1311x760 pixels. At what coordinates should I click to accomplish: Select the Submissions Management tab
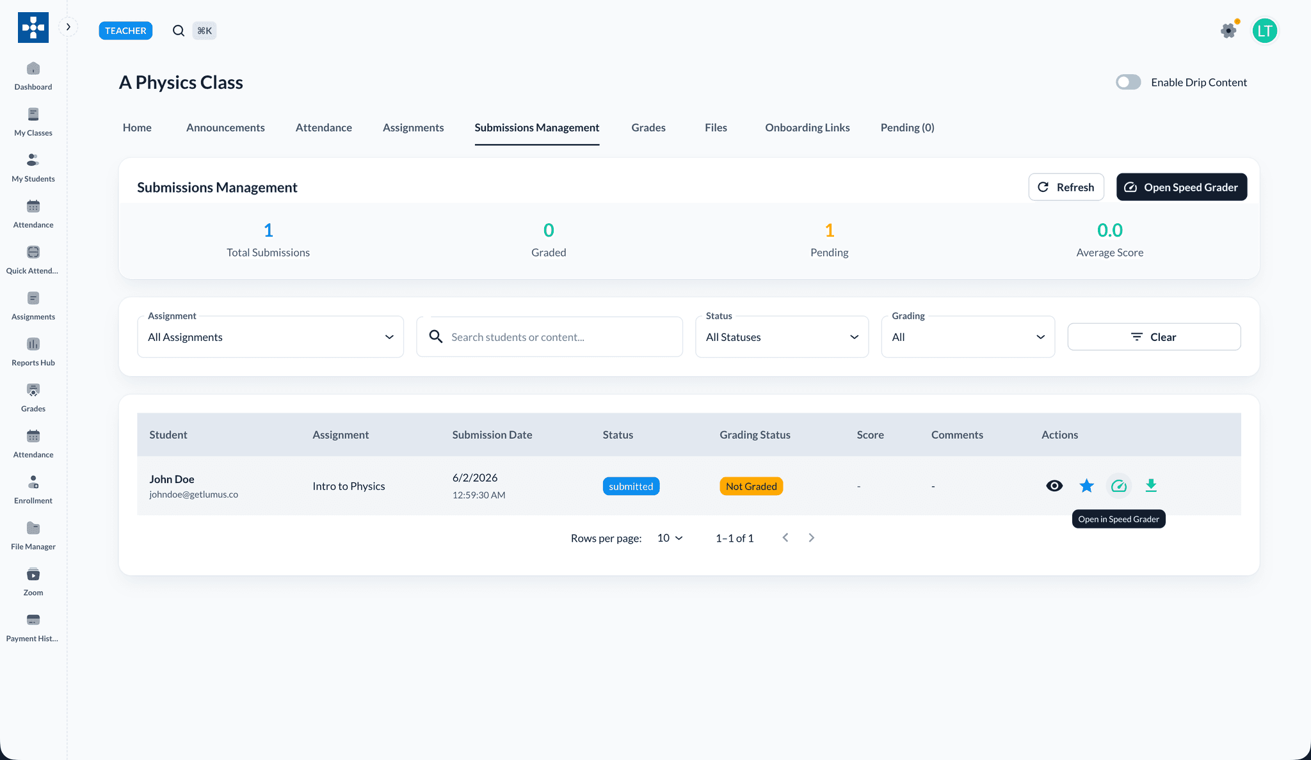[x=537, y=128]
